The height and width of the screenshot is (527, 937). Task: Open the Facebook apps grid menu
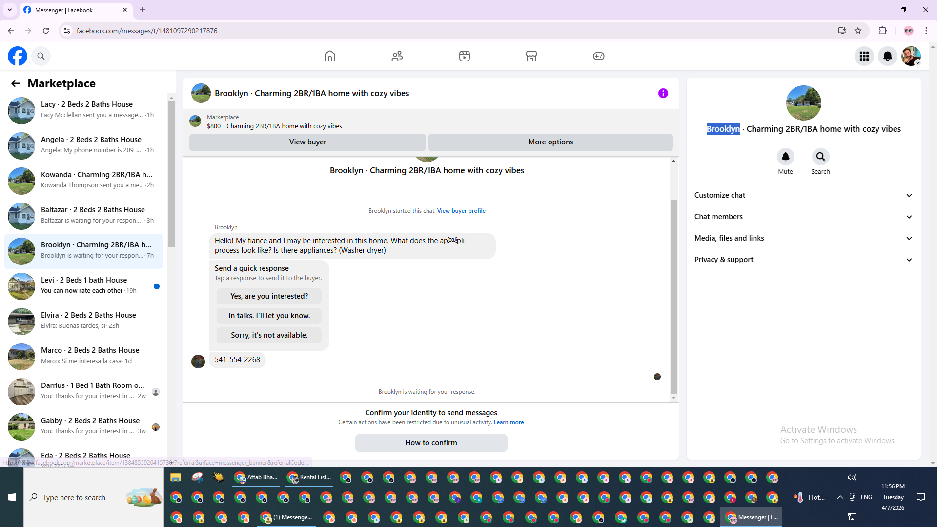tap(864, 56)
